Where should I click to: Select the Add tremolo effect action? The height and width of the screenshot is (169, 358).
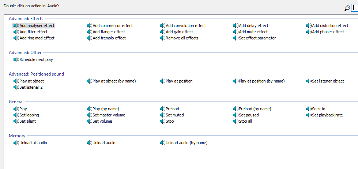(x=106, y=38)
